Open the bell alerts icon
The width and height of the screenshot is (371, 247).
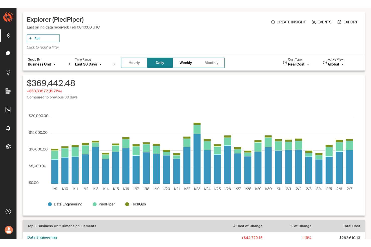pos(8,128)
